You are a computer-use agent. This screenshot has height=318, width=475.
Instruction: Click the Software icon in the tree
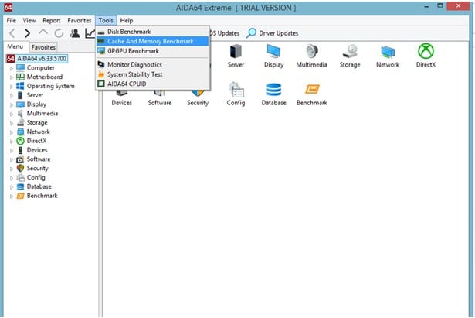coord(20,159)
